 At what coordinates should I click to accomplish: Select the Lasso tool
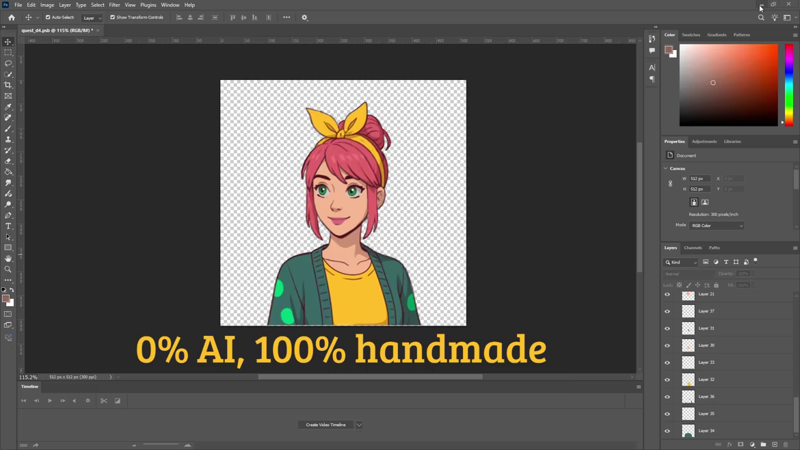point(8,64)
